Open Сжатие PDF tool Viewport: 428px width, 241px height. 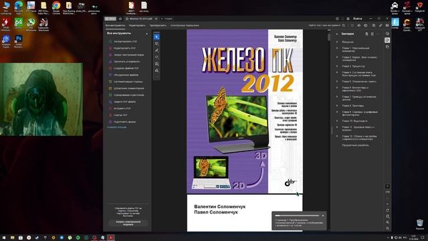coord(118,115)
